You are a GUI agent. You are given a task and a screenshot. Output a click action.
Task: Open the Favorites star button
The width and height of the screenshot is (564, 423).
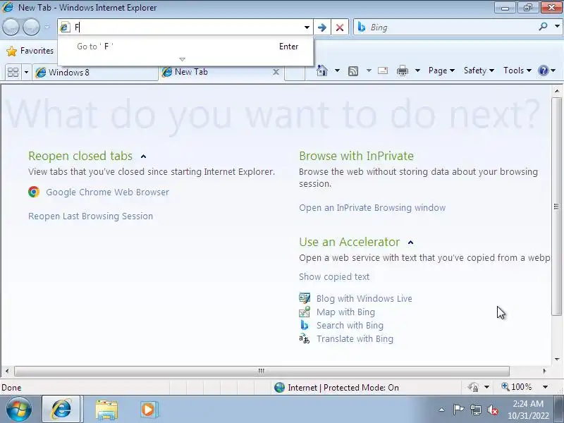30,51
